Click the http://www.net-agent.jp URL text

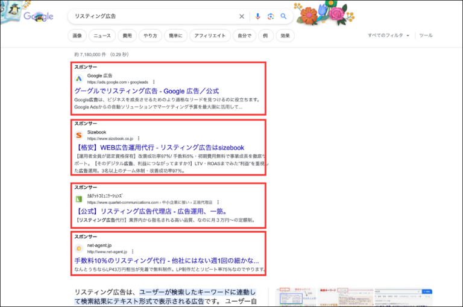point(107,252)
